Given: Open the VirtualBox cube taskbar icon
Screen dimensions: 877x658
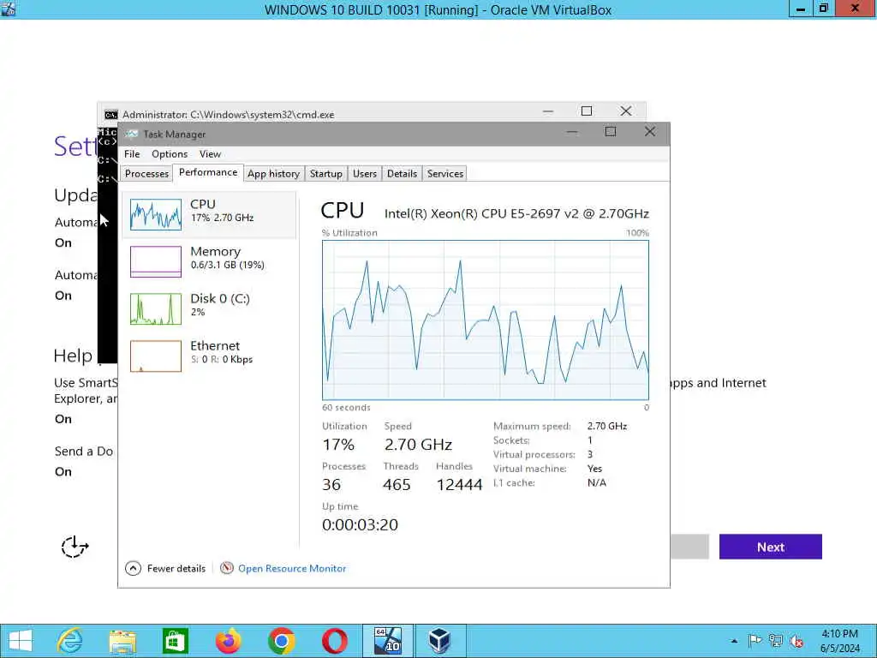Looking at the screenshot, I should [x=439, y=641].
